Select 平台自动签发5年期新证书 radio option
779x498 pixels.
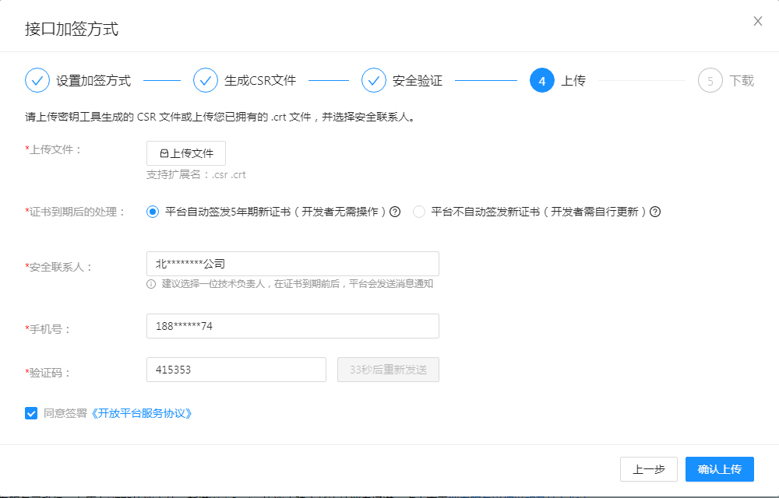153,212
